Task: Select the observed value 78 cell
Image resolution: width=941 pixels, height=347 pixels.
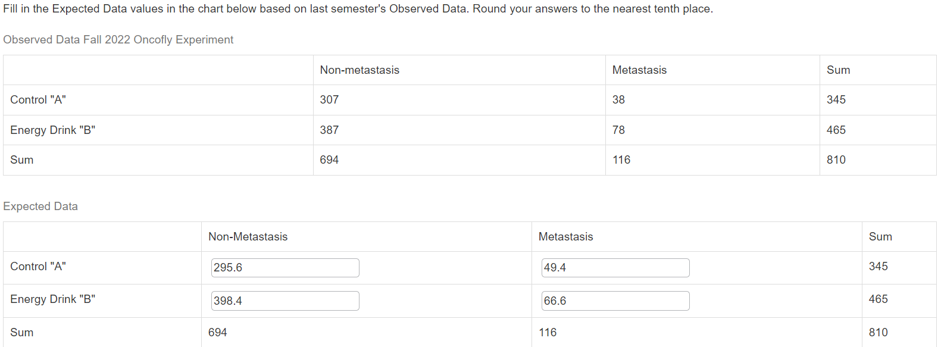Action: (712, 130)
